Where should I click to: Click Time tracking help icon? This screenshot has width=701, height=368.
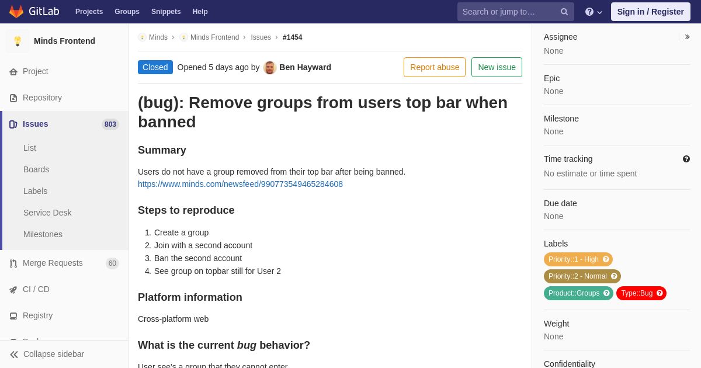686,159
